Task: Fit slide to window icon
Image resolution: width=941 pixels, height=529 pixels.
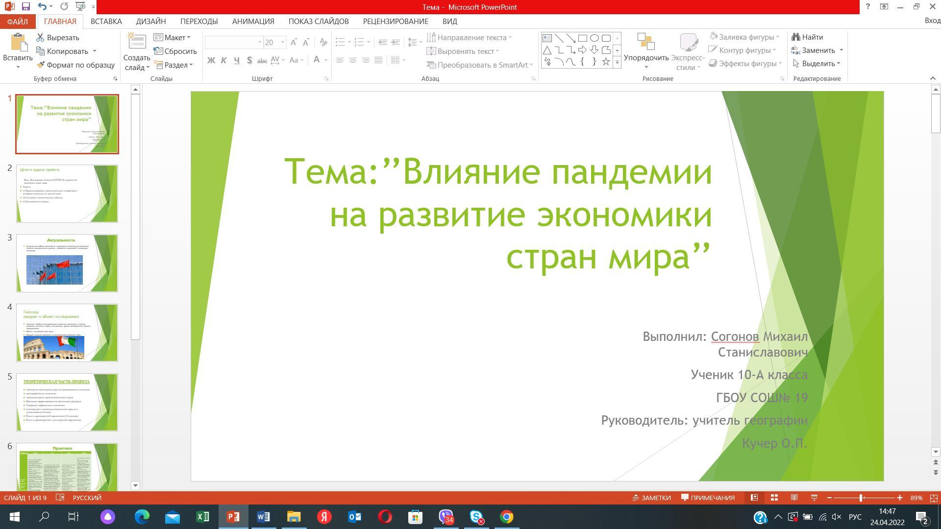Action: pyautogui.click(x=934, y=498)
